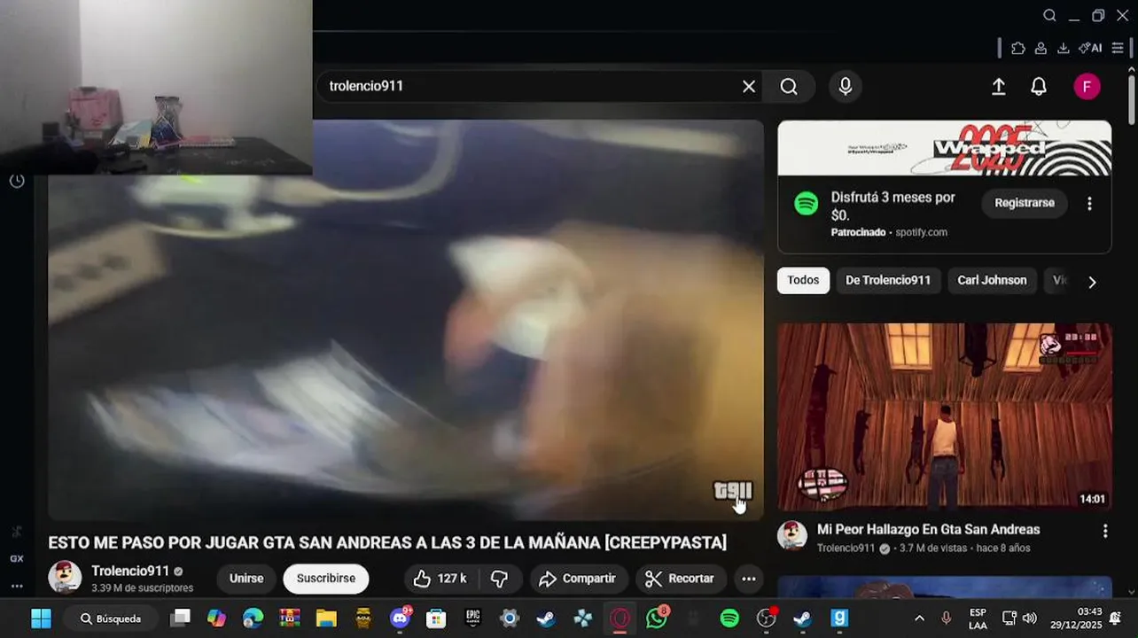This screenshot has width=1138, height=638.
Task: Open sidebar history clock icon
Action: pos(17,181)
